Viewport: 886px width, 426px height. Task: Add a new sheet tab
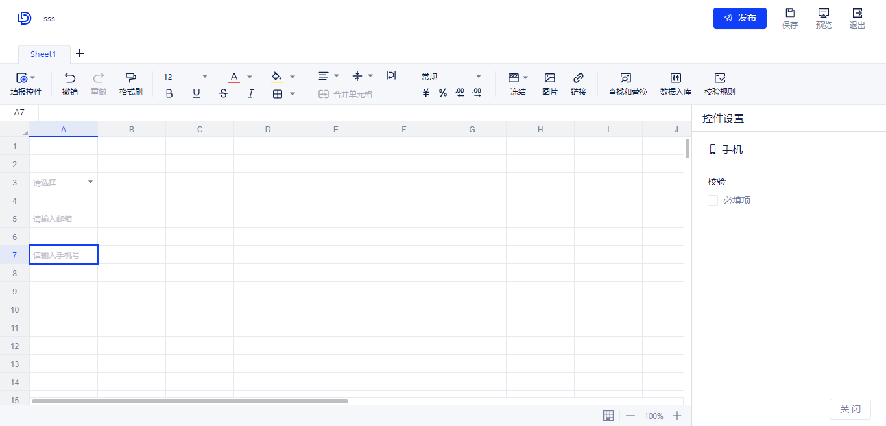click(80, 53)
